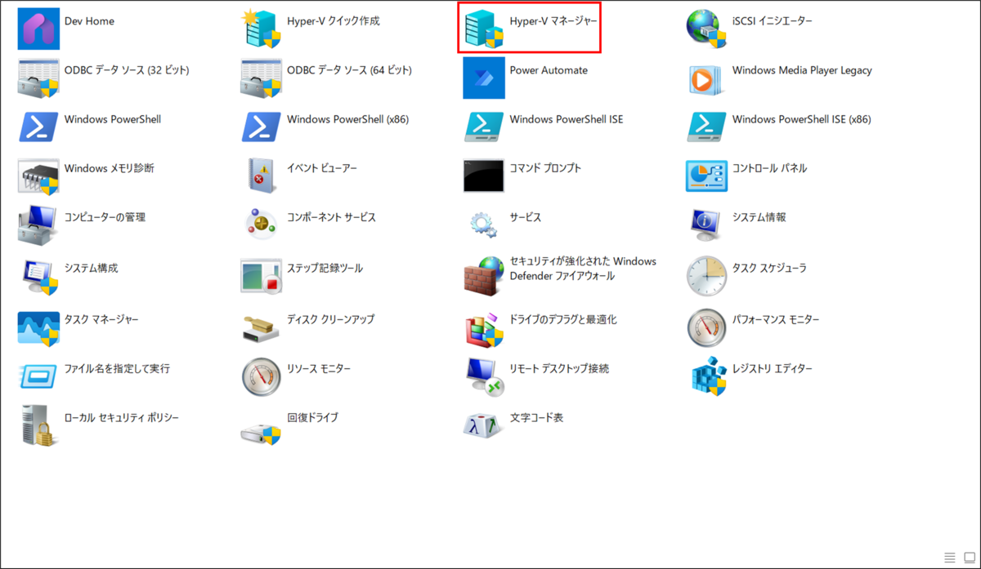The width and height of the screenshot is (981, 569).
Task: Launch the Power Automate icon
Action: 483,78
